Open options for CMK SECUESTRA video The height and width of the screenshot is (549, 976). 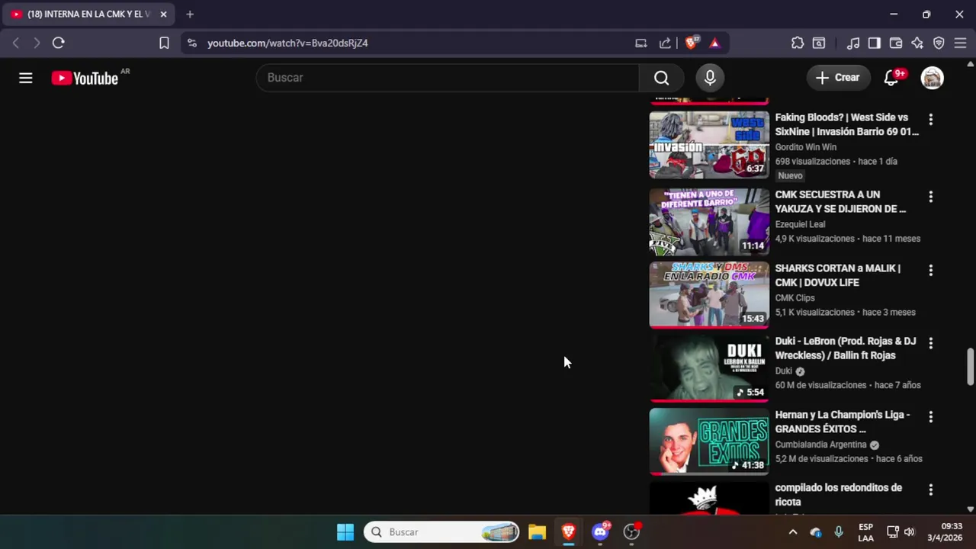pyautogui.click(x=930, y=197)
